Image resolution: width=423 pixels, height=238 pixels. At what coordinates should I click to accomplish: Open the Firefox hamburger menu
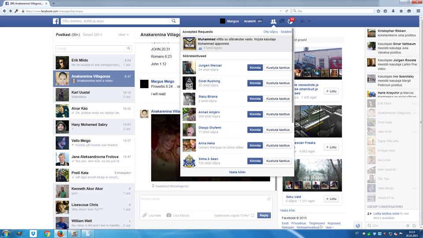[418, 11]
